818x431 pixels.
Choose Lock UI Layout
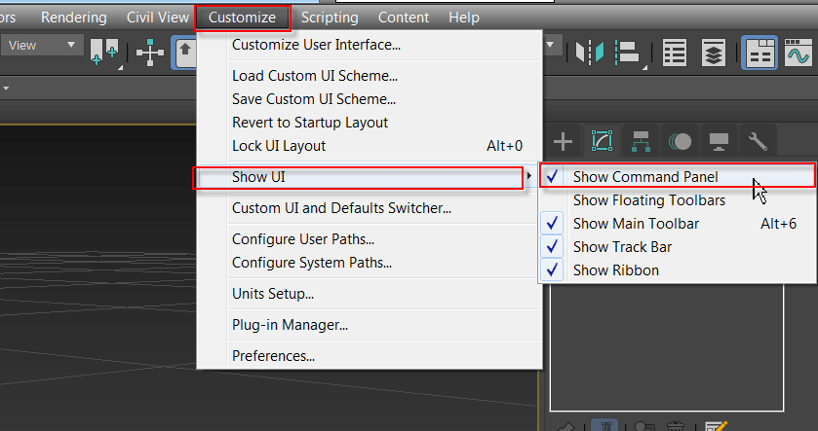pyautogui.click(x=370, y=146)
